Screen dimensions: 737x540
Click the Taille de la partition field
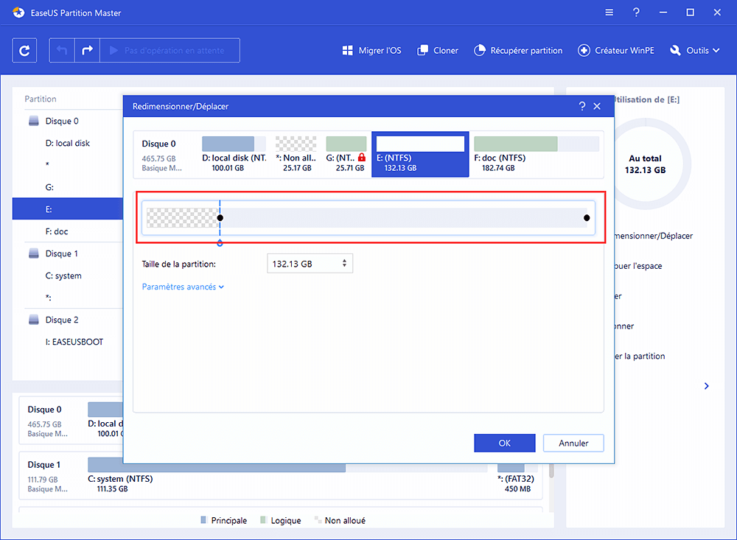(x=304, y=264)
